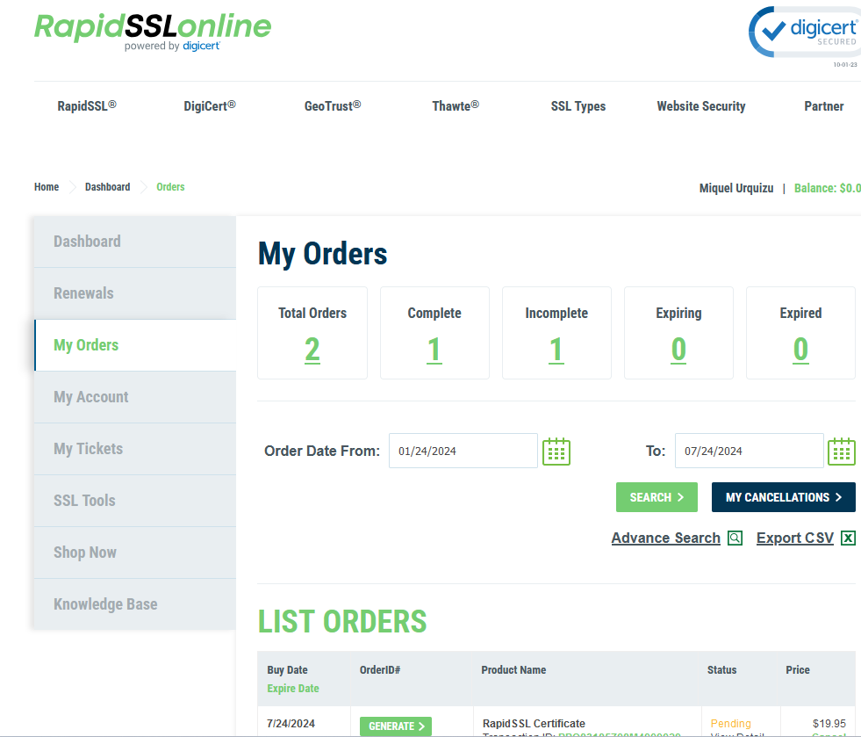Click the Expiring orders count

coord(678,350)
